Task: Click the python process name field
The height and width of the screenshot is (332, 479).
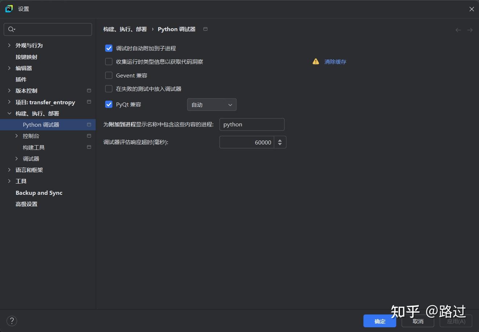Action: (x=252, y=125)
